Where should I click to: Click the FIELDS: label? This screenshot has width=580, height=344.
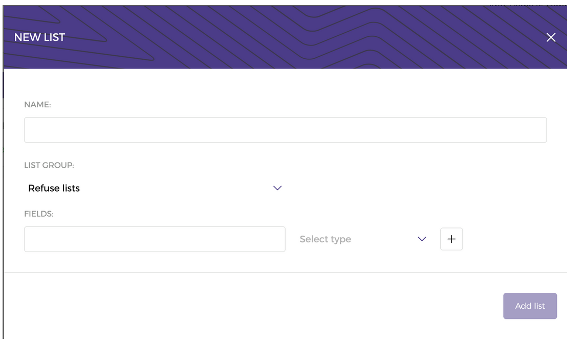pos(39,214)
